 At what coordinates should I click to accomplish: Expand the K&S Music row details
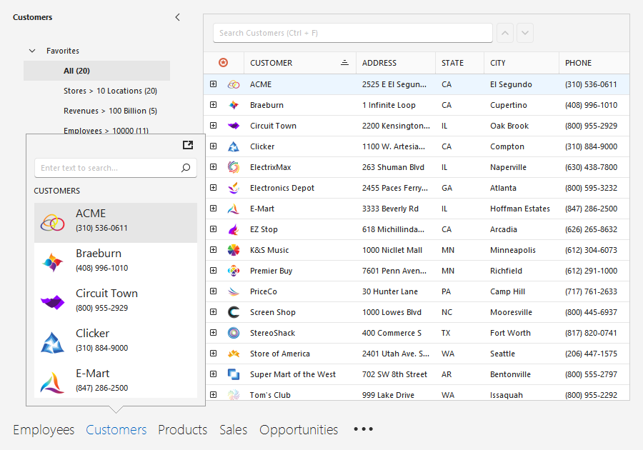[213, 249]
